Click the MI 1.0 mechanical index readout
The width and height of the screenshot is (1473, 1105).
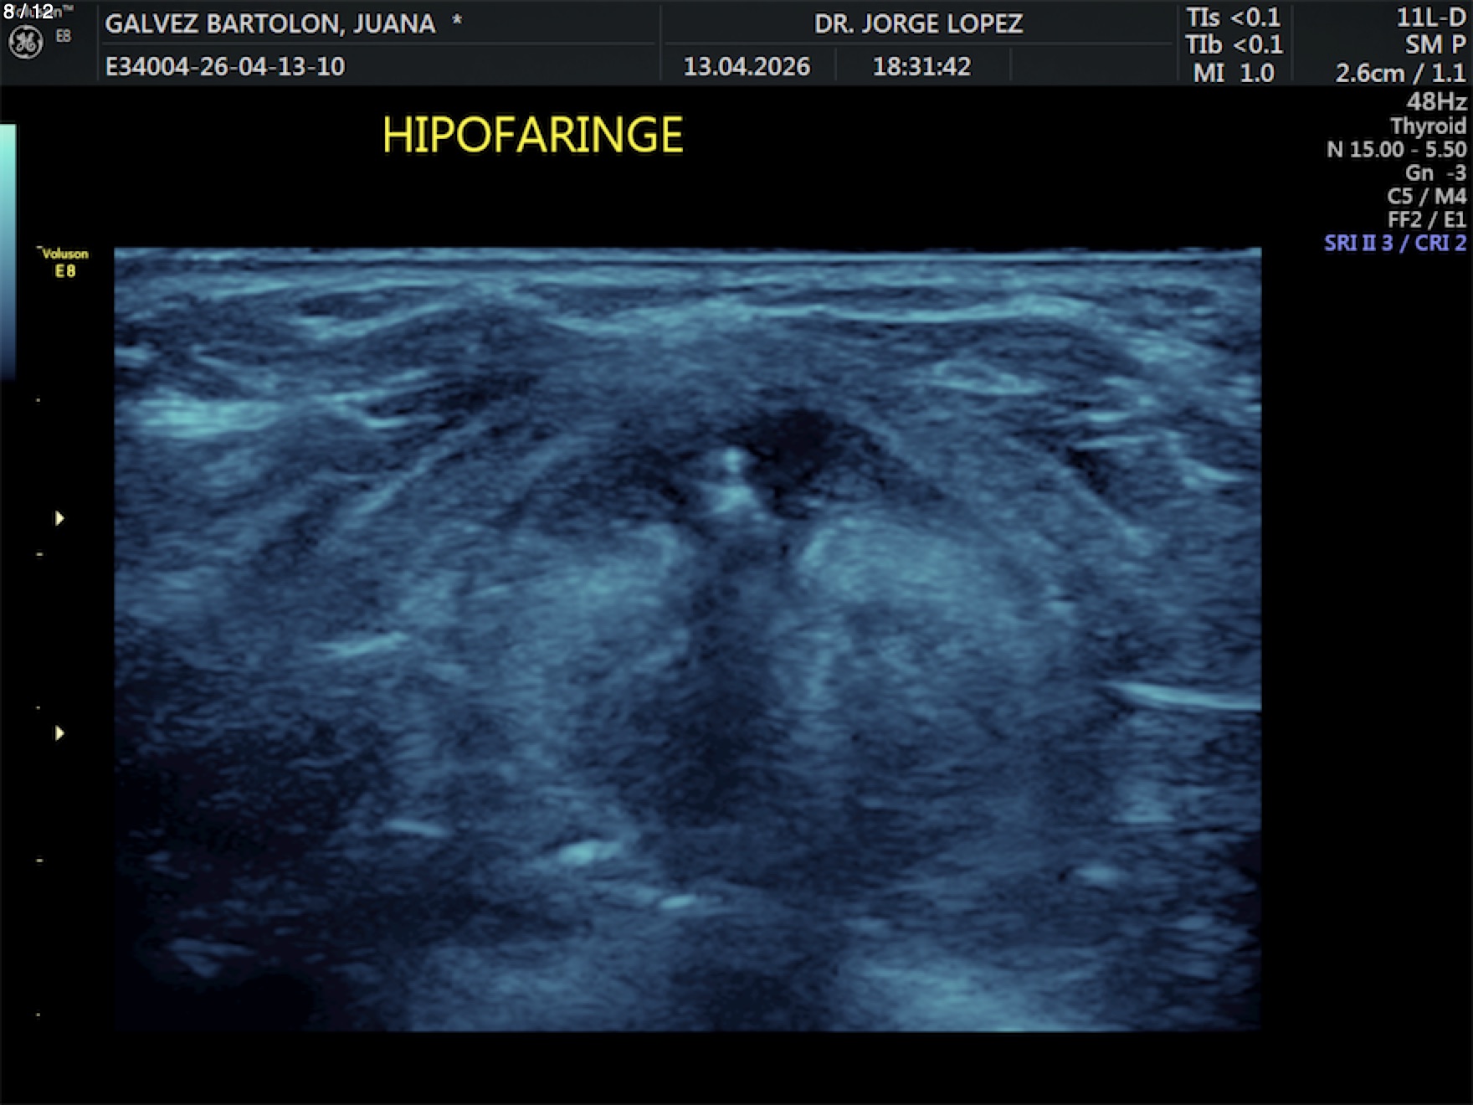tap(1233, 73)
